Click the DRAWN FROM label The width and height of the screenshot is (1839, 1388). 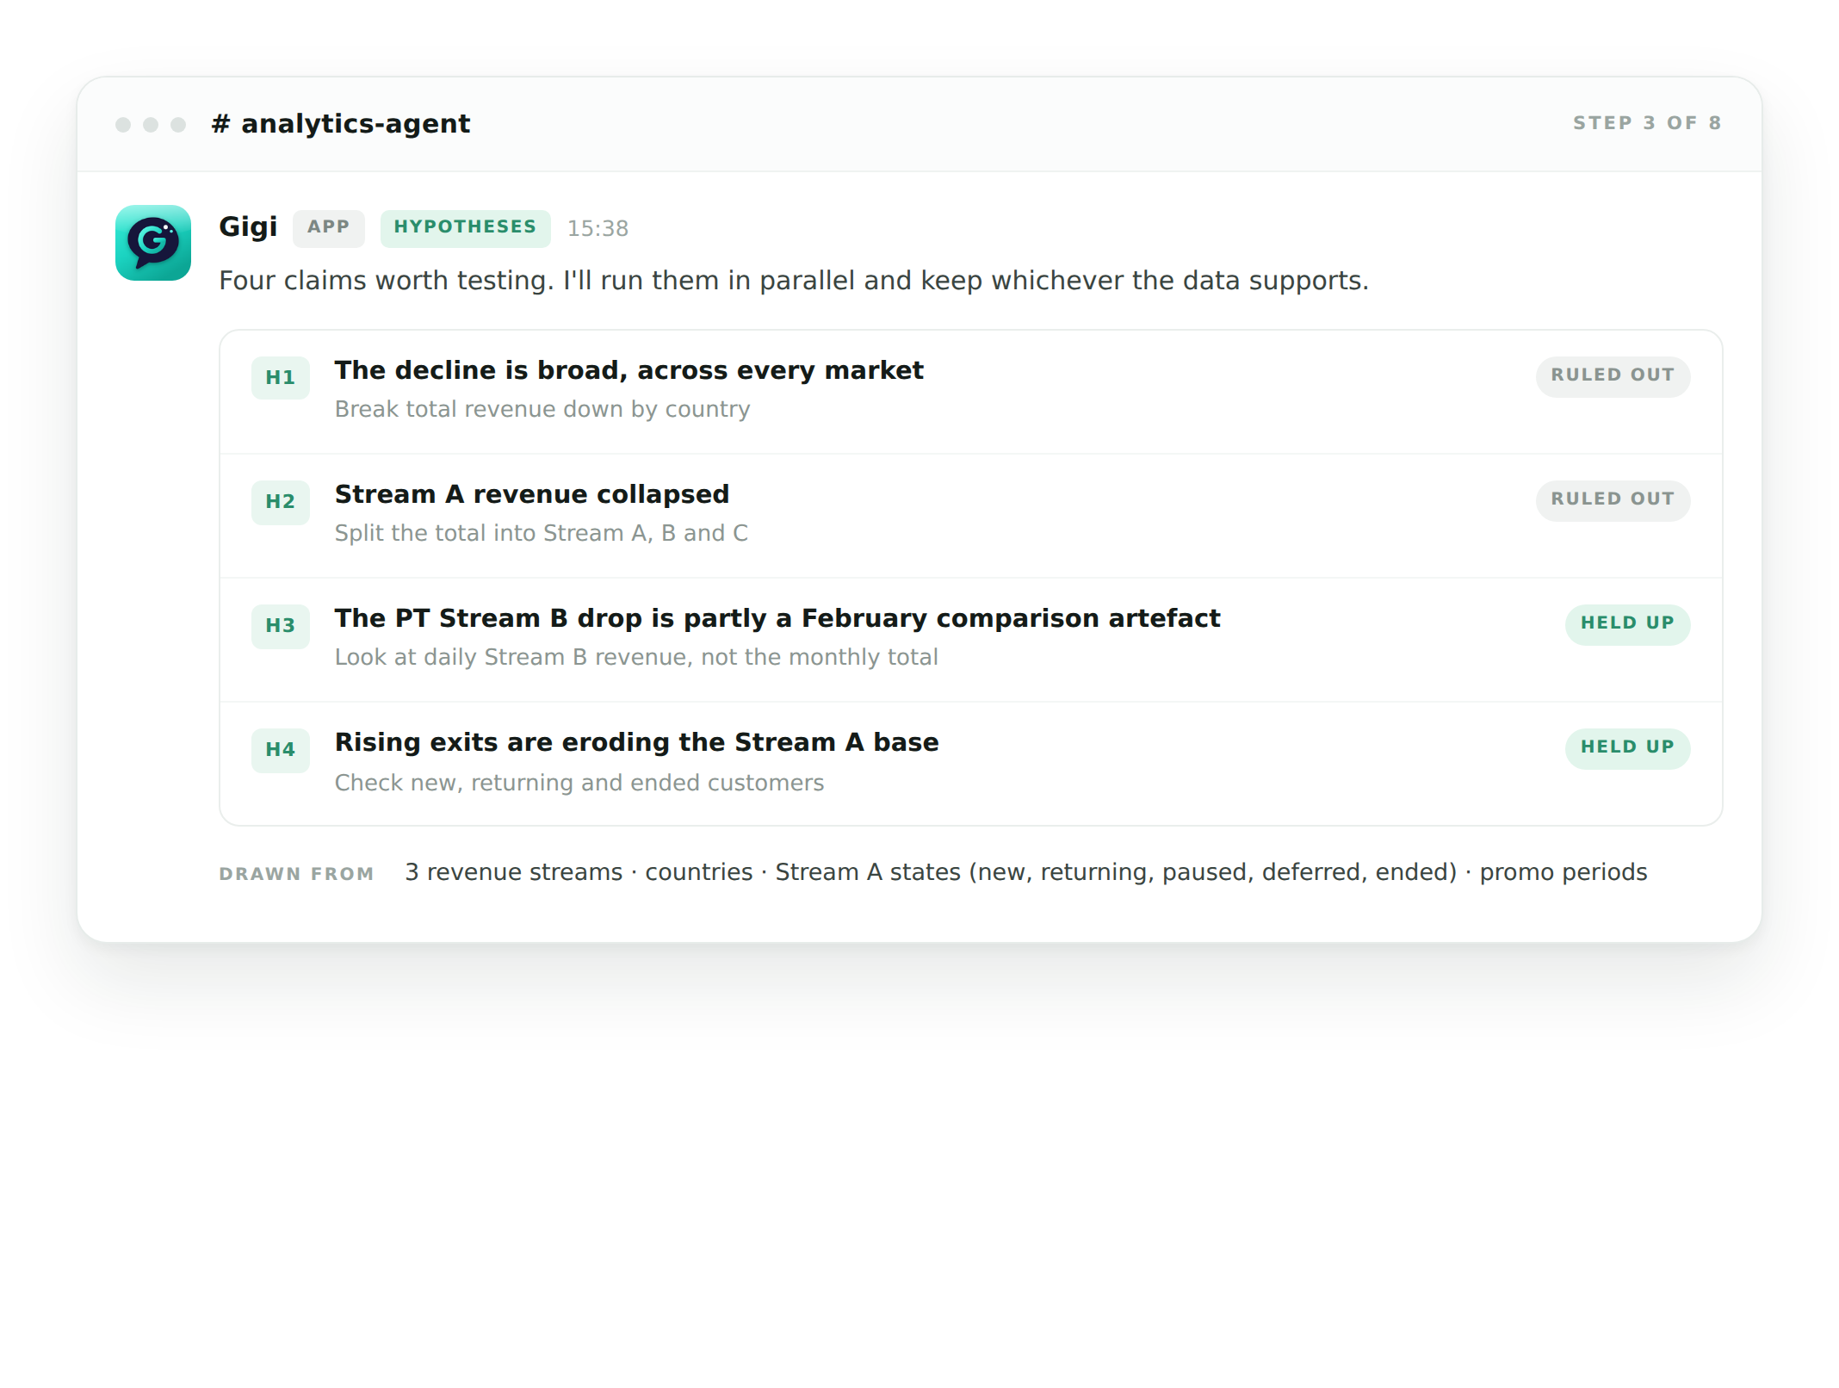296,874
